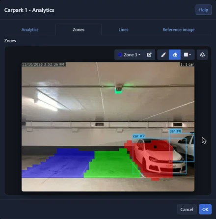The height and width of the screenshot is (219, 216).
Task: Click the '1: 1 car' counter text
Action: pos(187,64)
